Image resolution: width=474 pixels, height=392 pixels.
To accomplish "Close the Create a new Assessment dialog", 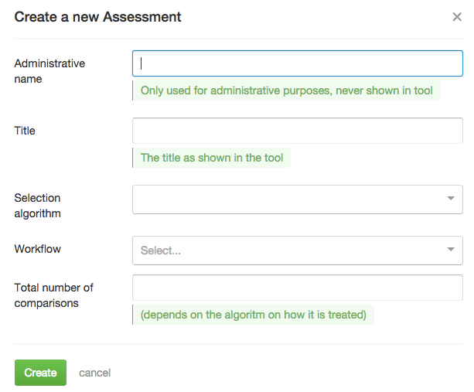I will coord(457,17).
